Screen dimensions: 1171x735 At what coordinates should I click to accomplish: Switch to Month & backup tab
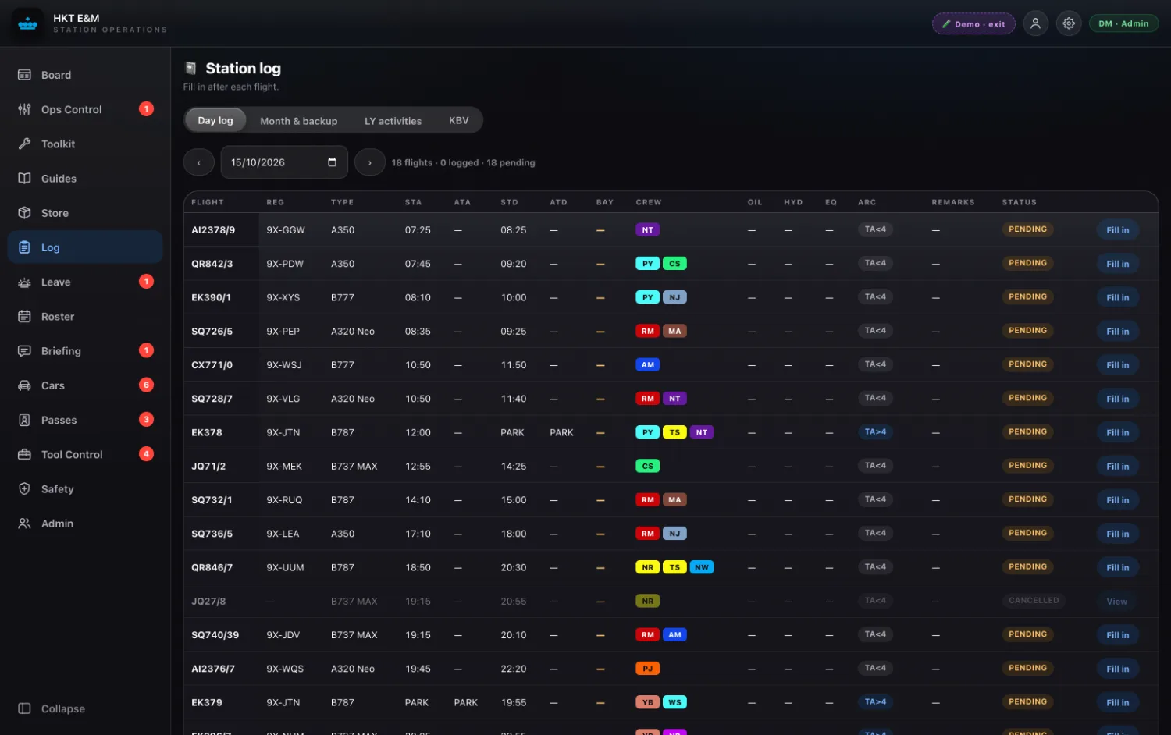(x=299, y=121)
